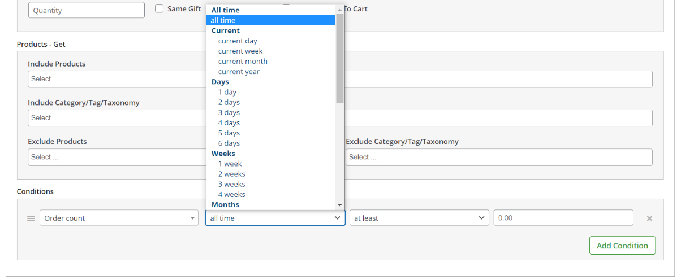Click the Add Condition button
The height and width of the screenshot is (280, 681).
[x=622, y=246]
